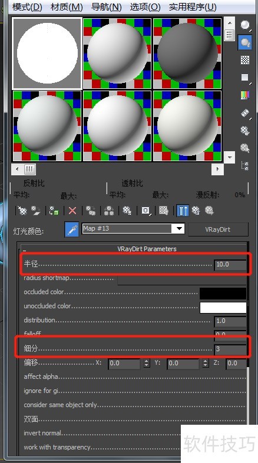The height and width of the screenshot is (463, 258).
Task: Click the Video Color Check icon
Action: [x=245, y=95]
